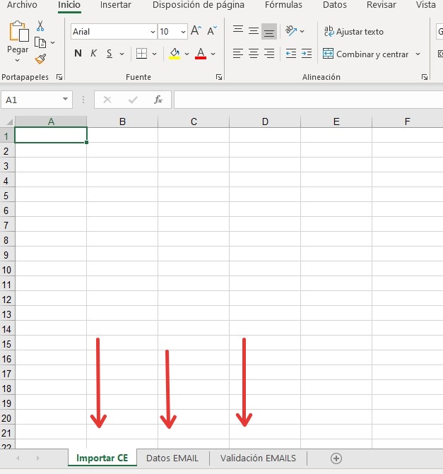The height and width of the screenshot is (474, 443).
Task: Click the Cut scissors icon
Action: 40,26
